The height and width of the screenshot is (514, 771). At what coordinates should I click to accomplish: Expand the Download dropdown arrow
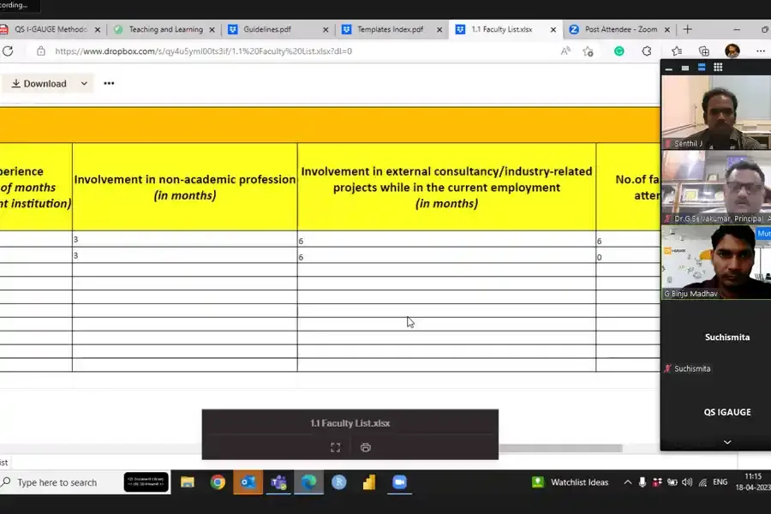[84, 84]
